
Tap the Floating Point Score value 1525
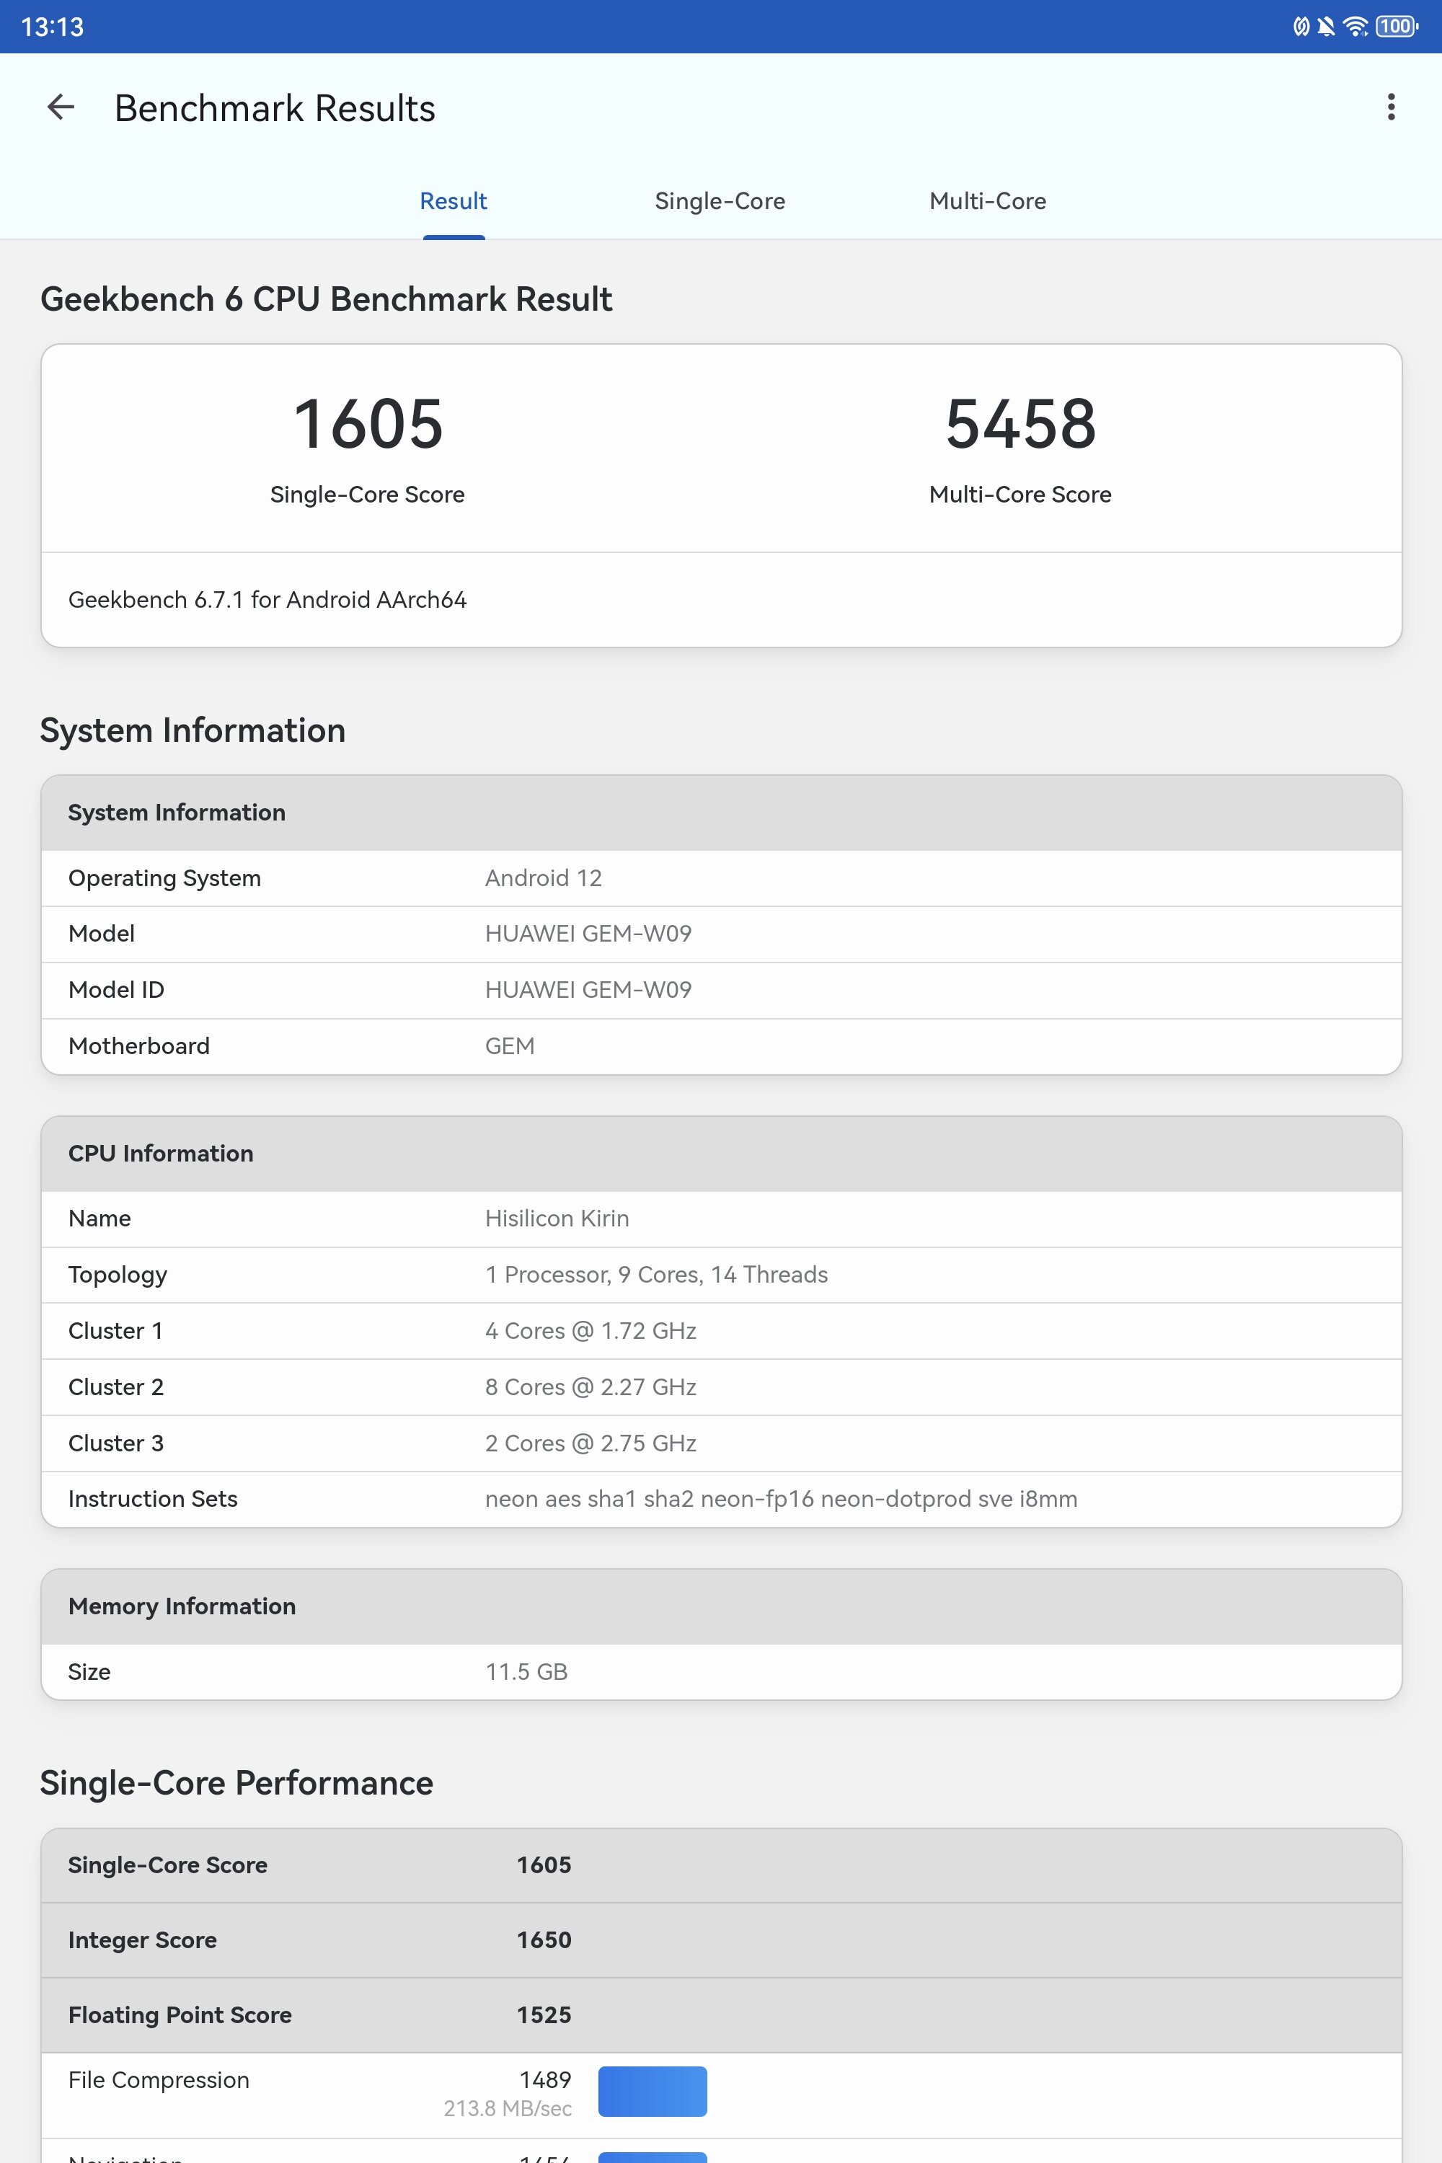[544, 2015]
